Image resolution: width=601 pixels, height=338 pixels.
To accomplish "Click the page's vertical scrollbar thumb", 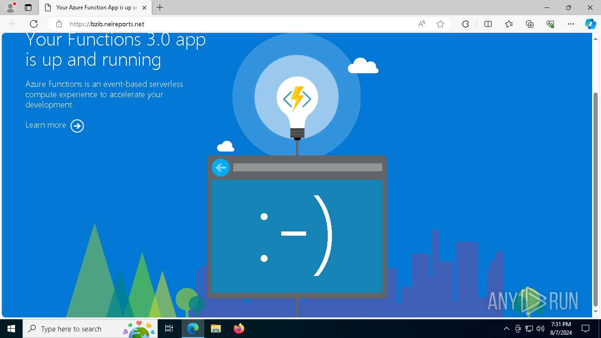I will [x=596, y=200].
